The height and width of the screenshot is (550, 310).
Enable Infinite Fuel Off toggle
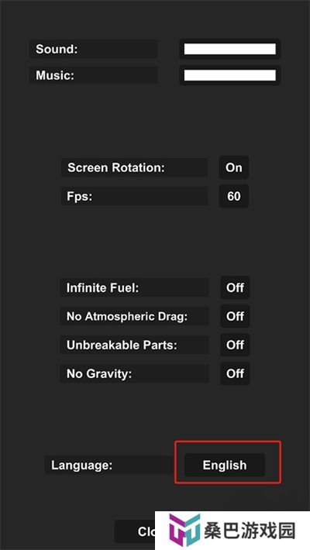coord(235,287)
